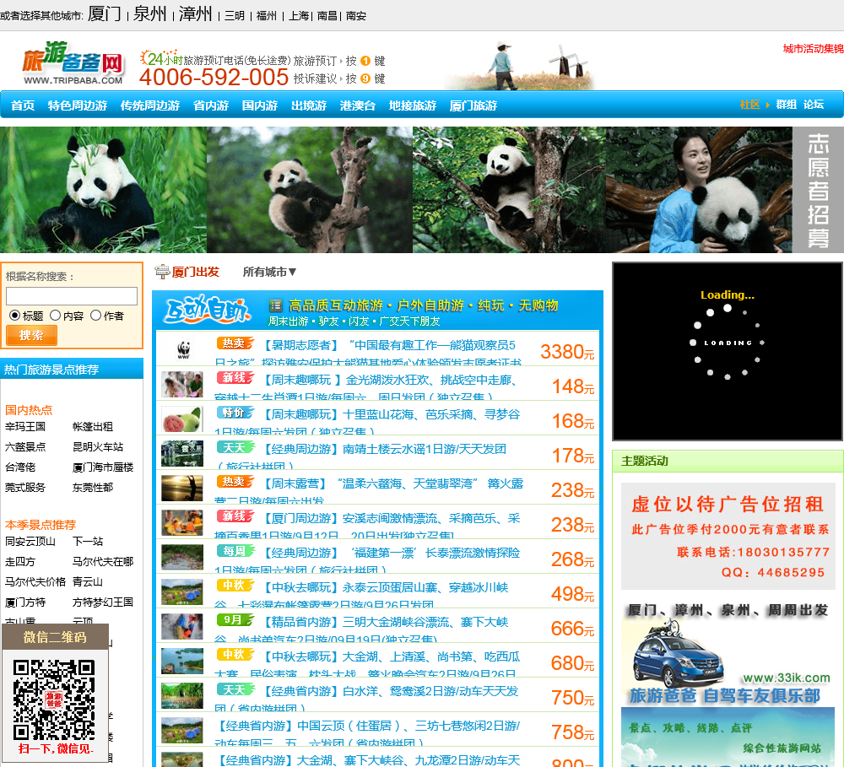844x767 pixels.
Task: Click the orange 搜索 button
Action: coord(31,335)
